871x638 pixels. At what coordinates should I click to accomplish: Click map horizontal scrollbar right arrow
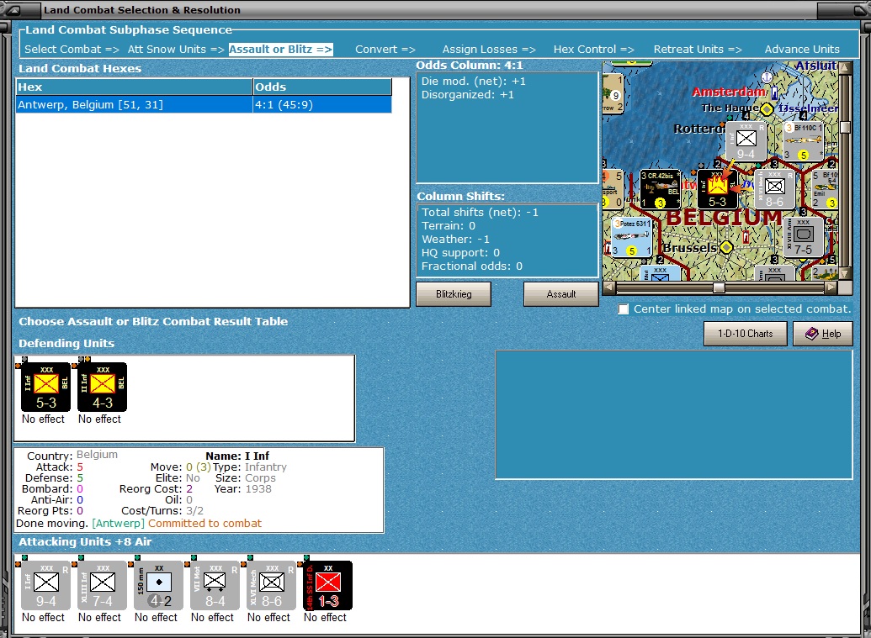[831, 287]
